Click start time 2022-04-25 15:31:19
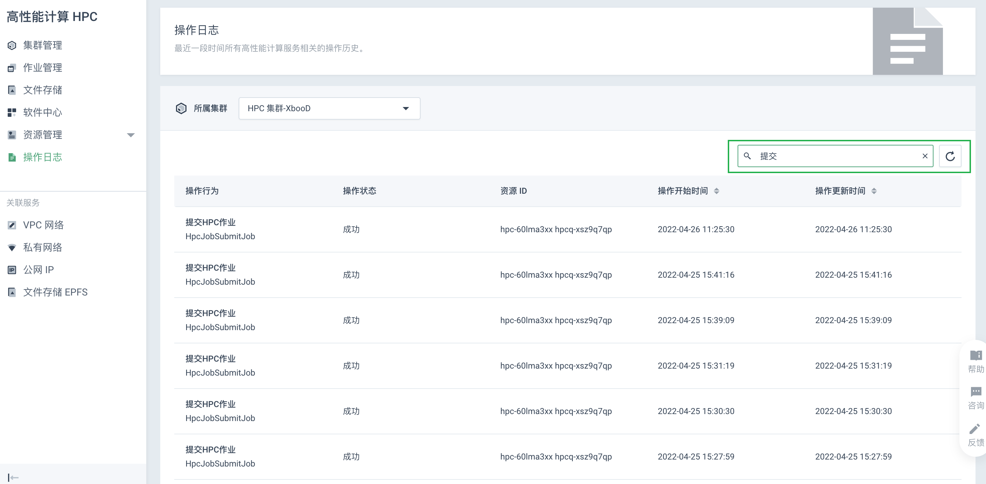This screenshot has height=484, width=986. tap(696, 366)
